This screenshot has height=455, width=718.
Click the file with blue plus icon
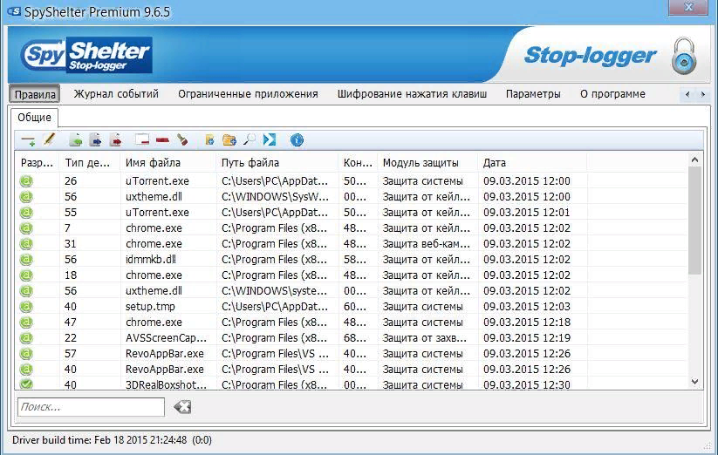[x=209, y=140]
